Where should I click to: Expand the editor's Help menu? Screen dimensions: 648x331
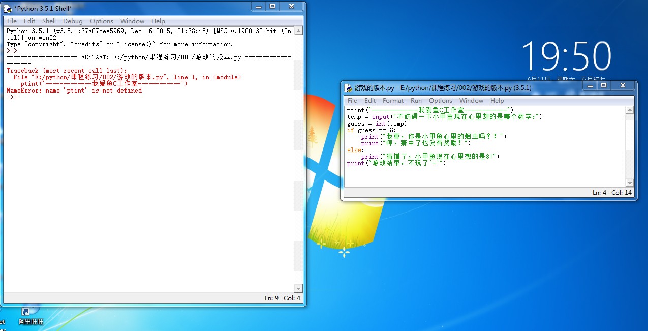(x=497, y=101)
